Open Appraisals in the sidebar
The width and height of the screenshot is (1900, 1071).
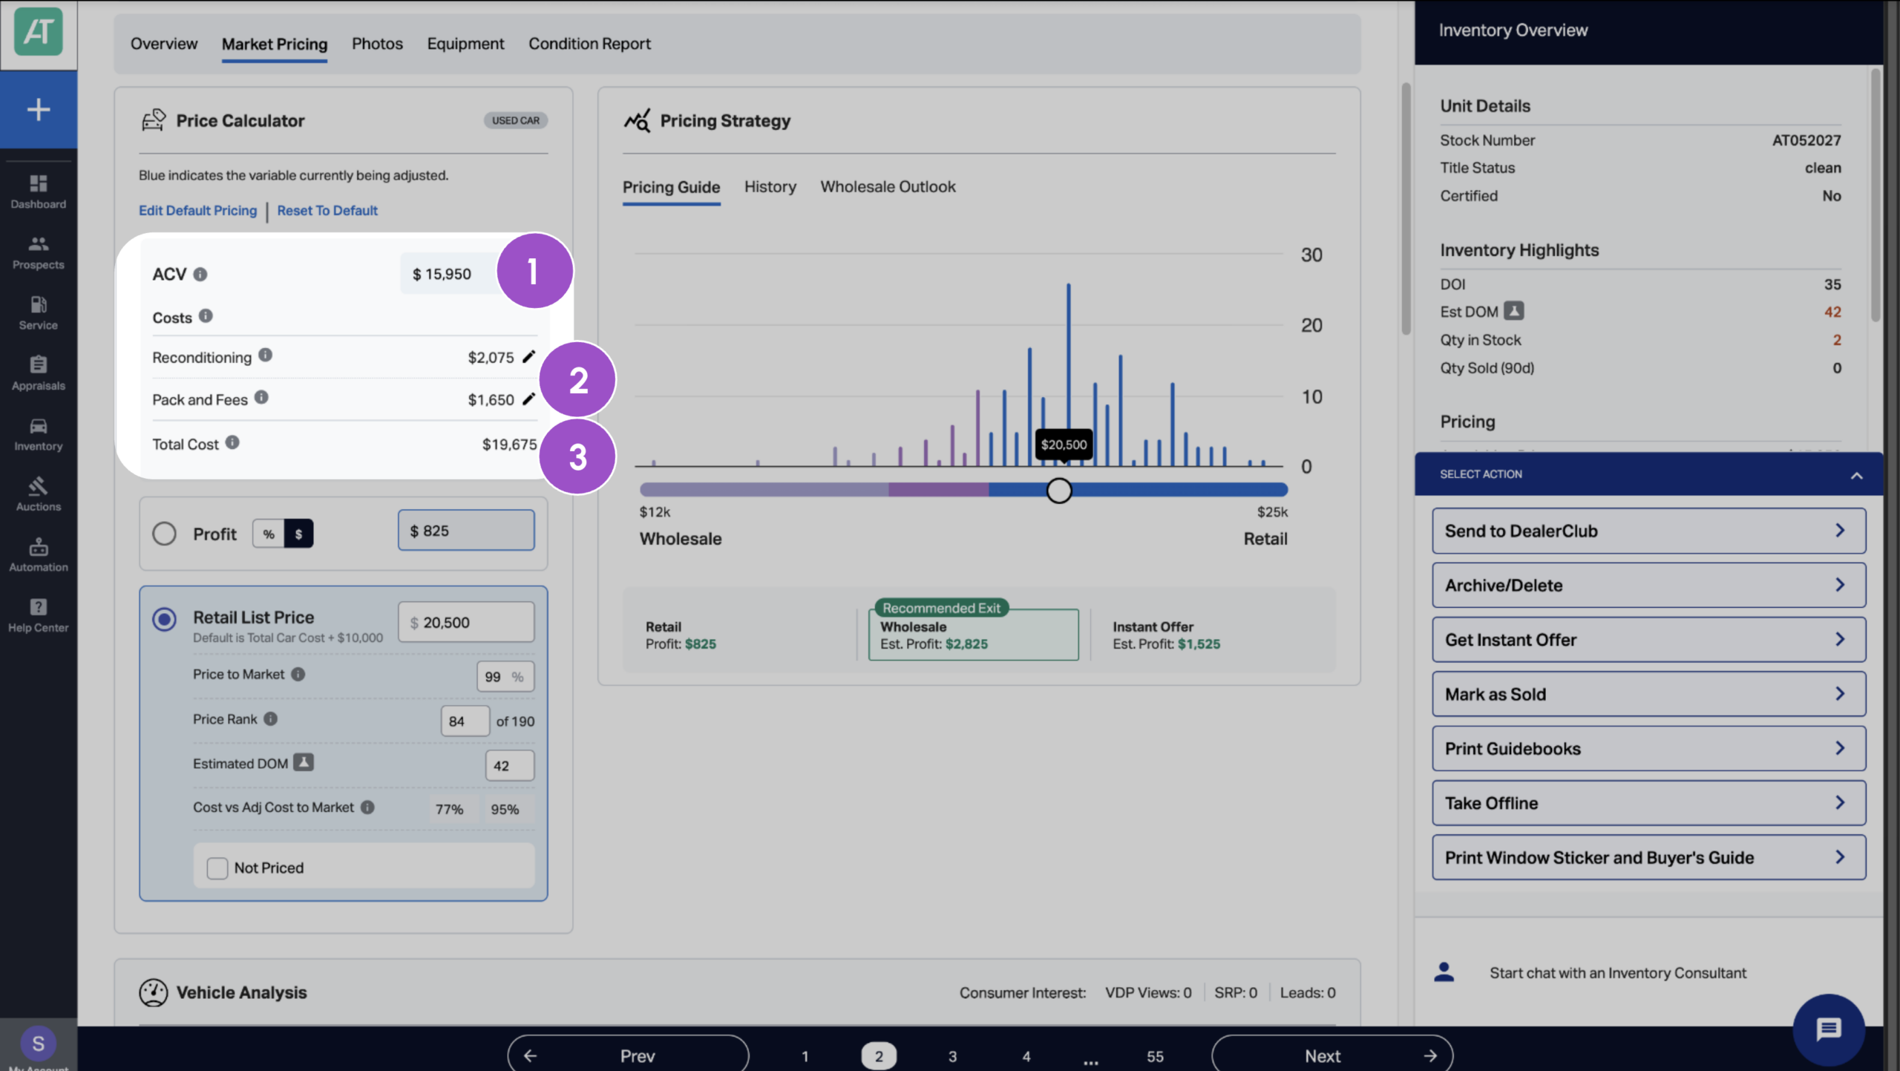click(39, 373)
